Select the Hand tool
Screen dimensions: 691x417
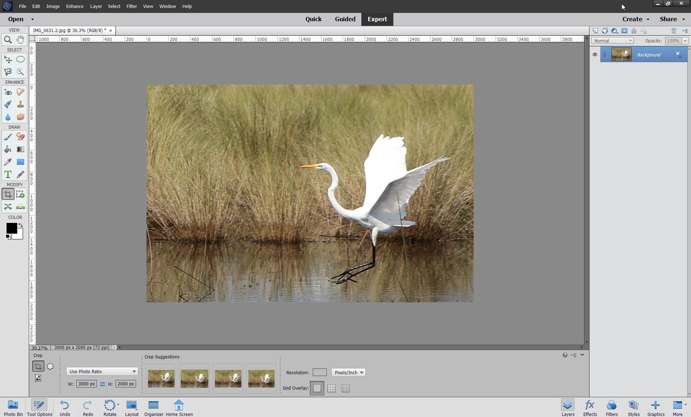click(x=21, y=40)
